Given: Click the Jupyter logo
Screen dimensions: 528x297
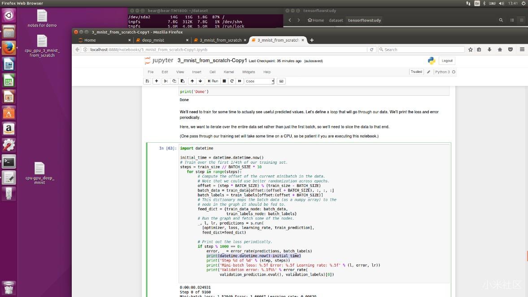Looking at the screenshot, I should [x=159, y=60].
